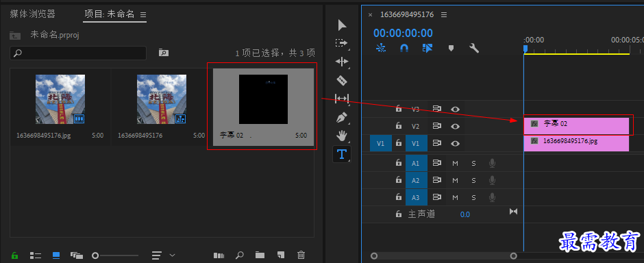Toggle timeline Snap magnet icon
Viewport: 644px width, 263px height.
[x=404, y=49]
